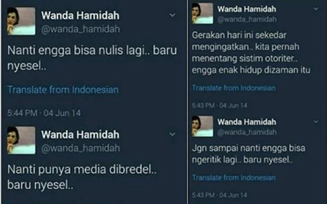327x204 pixels.
Task: Open avatar of the 5:44 PM tweet
Action: coord(21,21)
